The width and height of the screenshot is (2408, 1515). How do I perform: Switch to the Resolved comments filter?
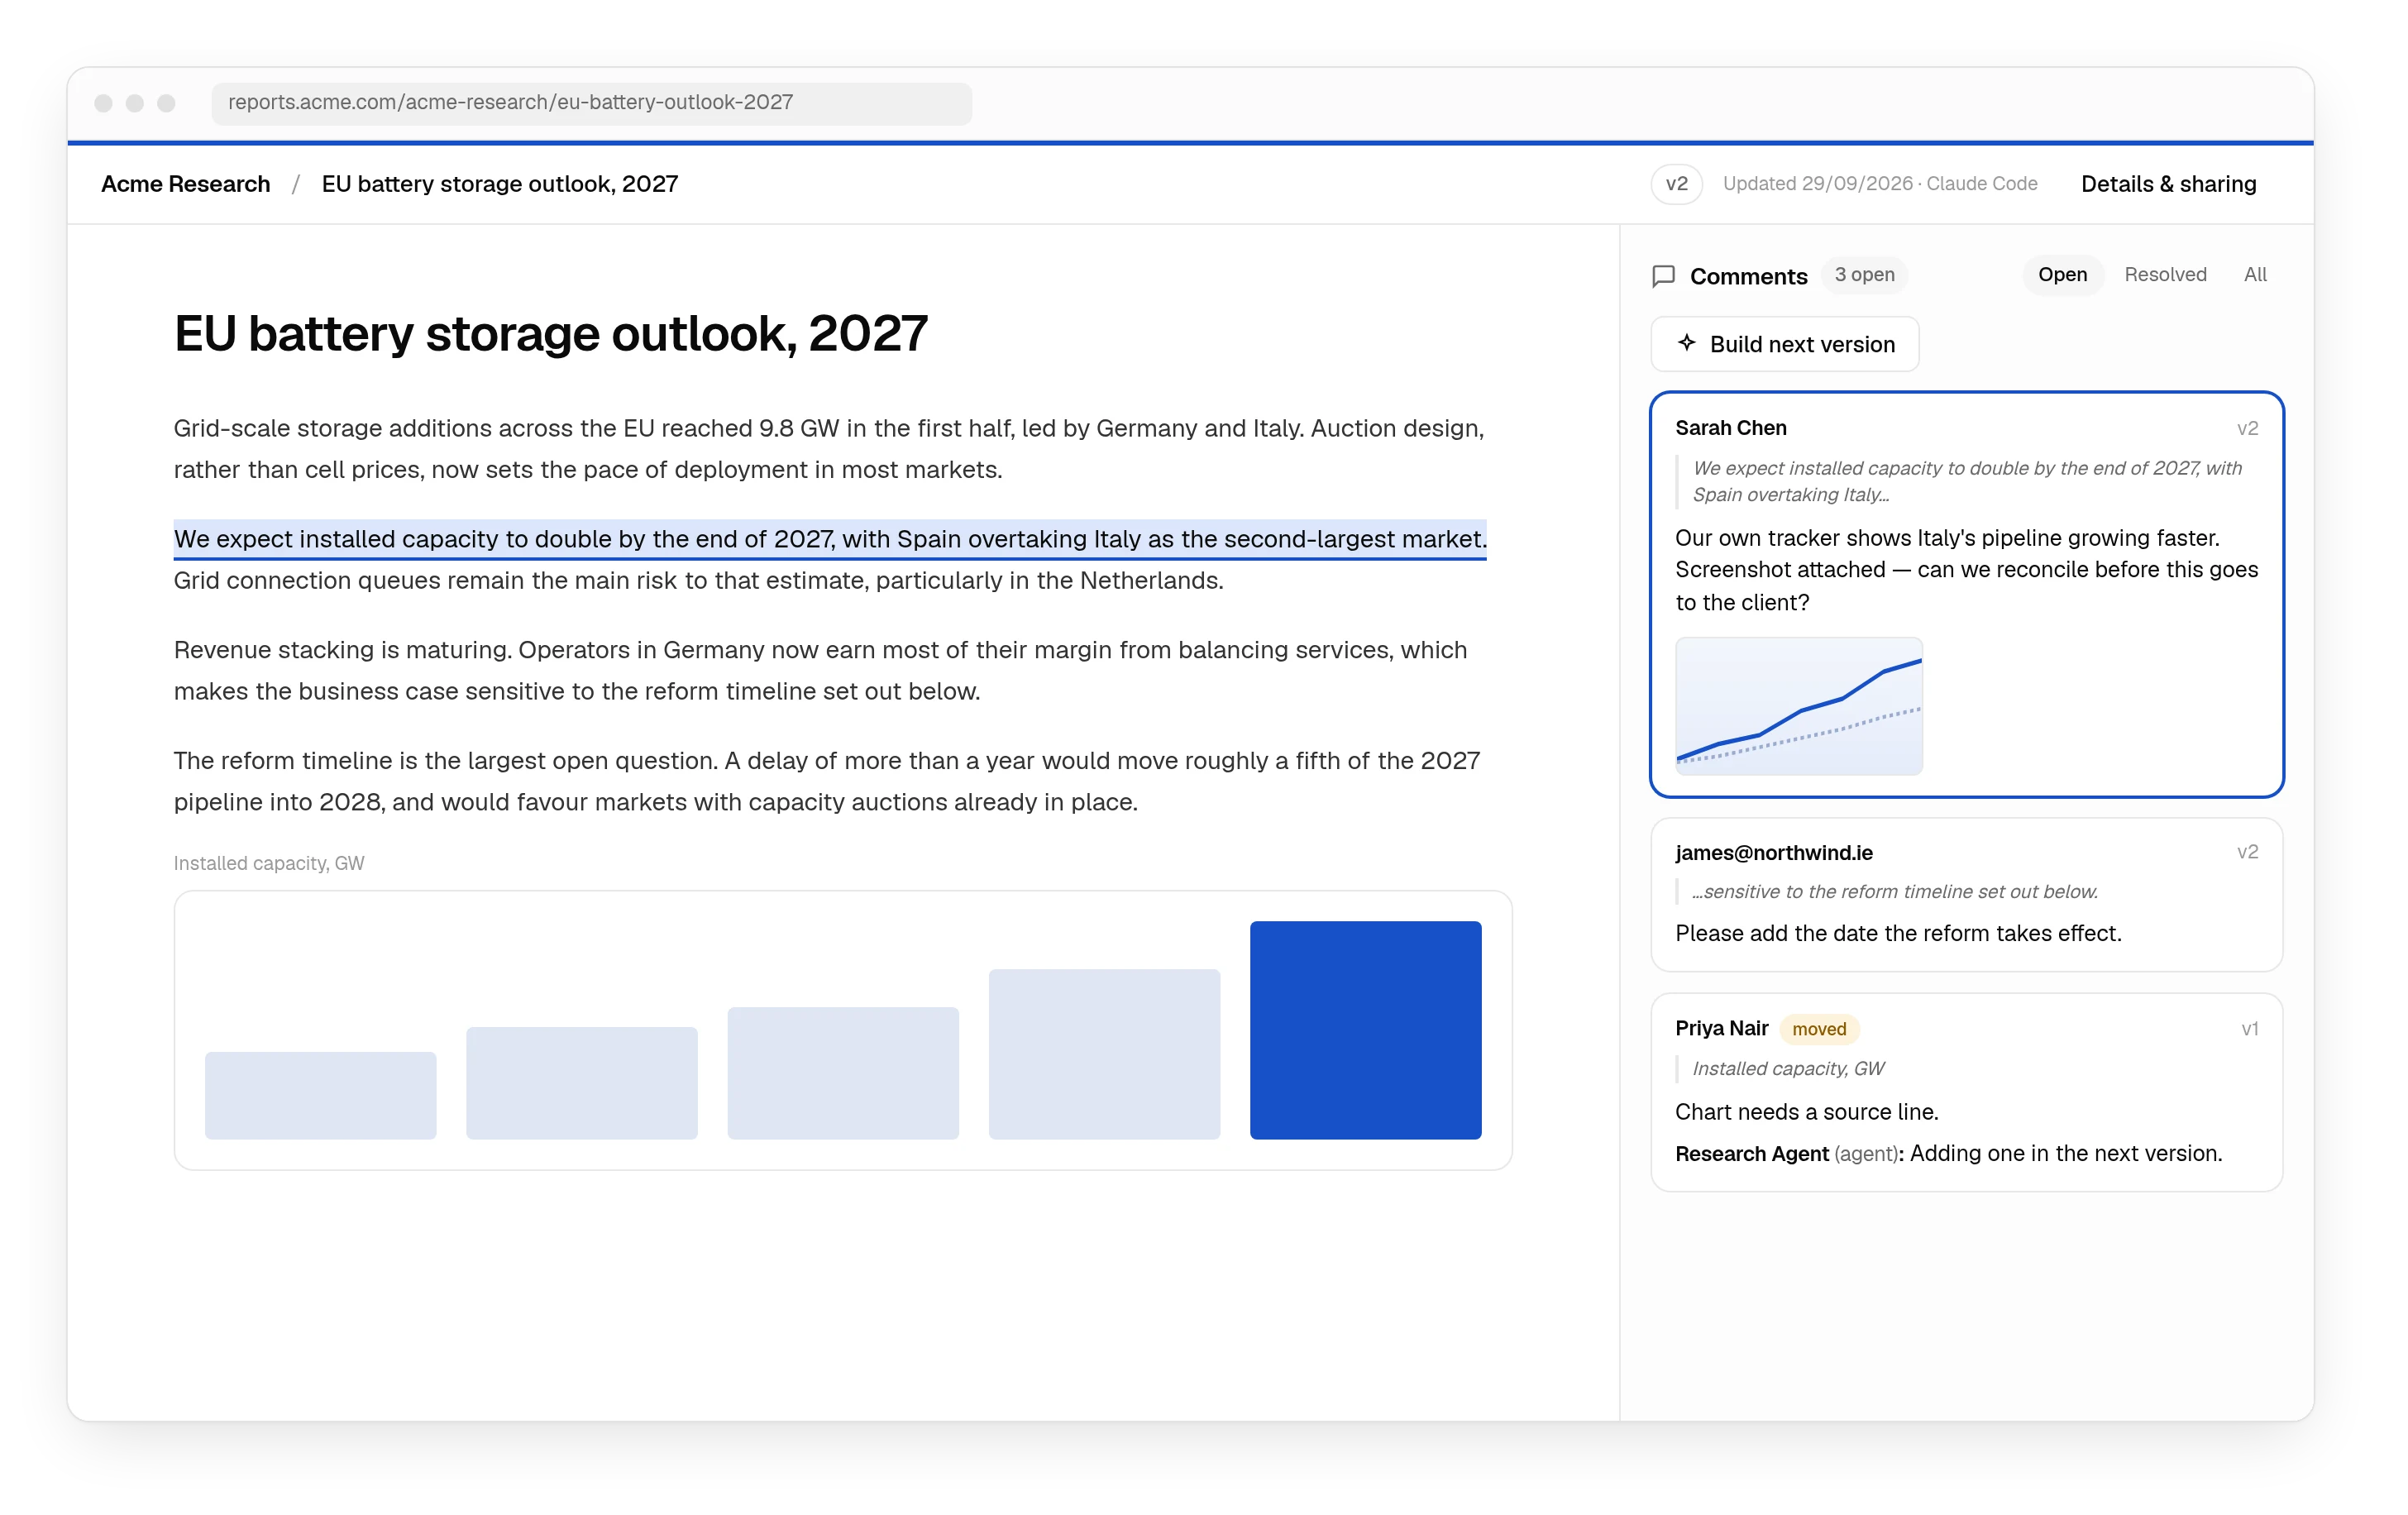(x=2165, y=275)
